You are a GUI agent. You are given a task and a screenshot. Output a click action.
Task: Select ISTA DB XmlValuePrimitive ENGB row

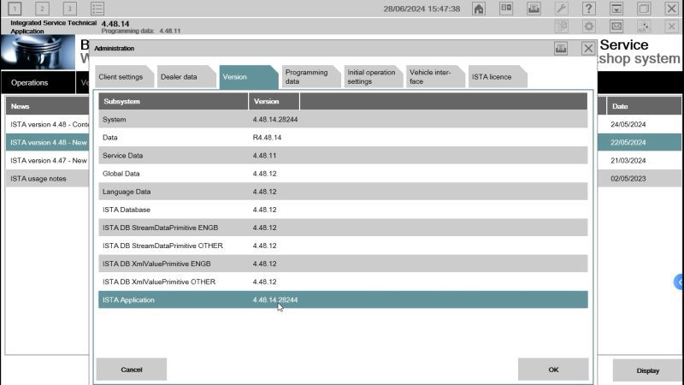343,264
